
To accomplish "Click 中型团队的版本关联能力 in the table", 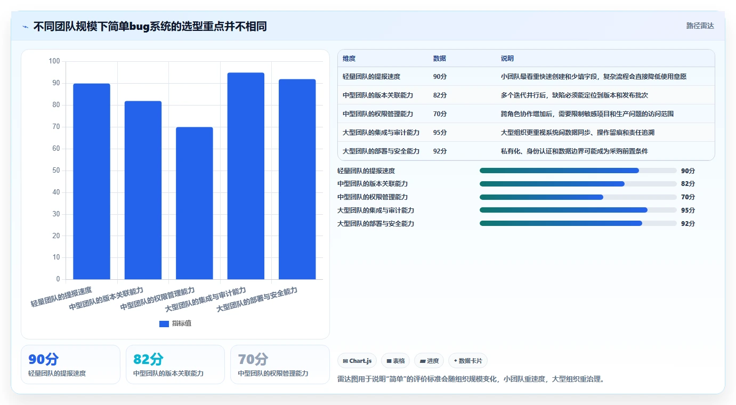I will point(378,95).
